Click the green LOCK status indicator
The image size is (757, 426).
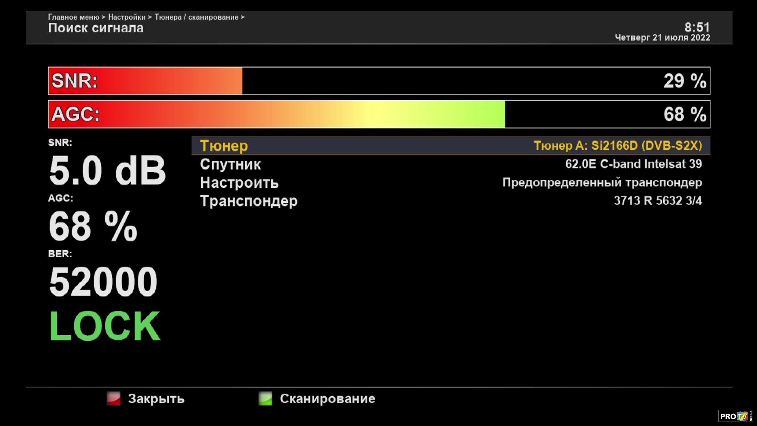coord(104,326)
